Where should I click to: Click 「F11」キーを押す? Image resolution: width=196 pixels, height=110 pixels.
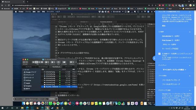coord(169,44)
